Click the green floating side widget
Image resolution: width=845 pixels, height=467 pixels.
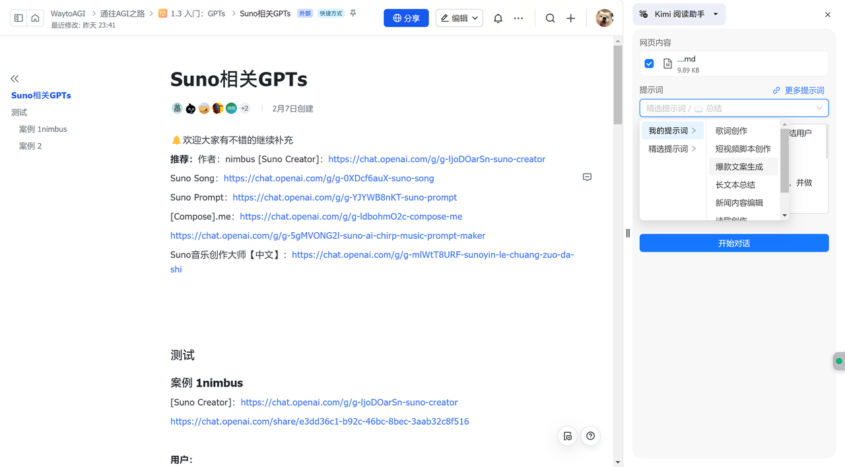[x=839, y=361]
